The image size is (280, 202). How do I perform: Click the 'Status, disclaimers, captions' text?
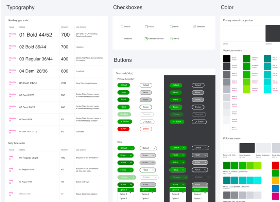pos(87,194)
